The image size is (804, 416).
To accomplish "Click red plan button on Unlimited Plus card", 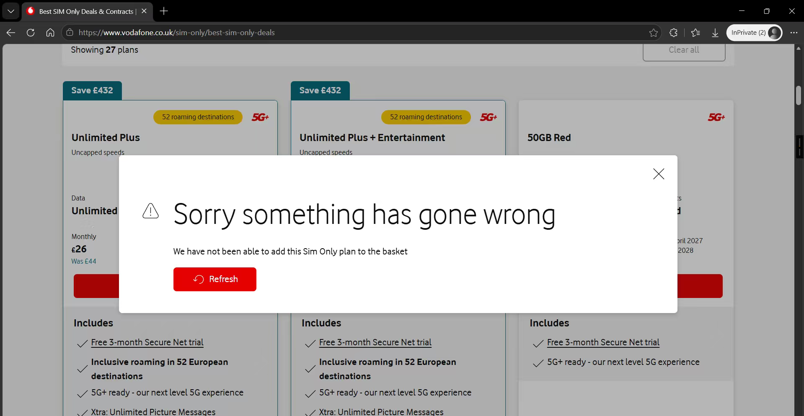I will [x=96, y=286].
